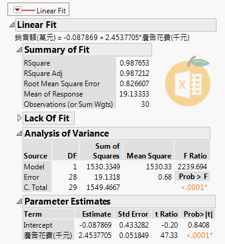Click the orange Excel logo watermark
The width and height of the screenshot is (225, 244).
[x=187, y=81]
